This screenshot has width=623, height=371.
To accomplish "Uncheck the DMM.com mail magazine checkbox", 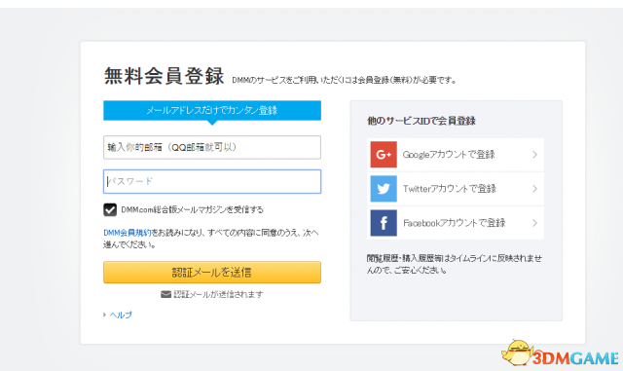I will tap(110, 209).
